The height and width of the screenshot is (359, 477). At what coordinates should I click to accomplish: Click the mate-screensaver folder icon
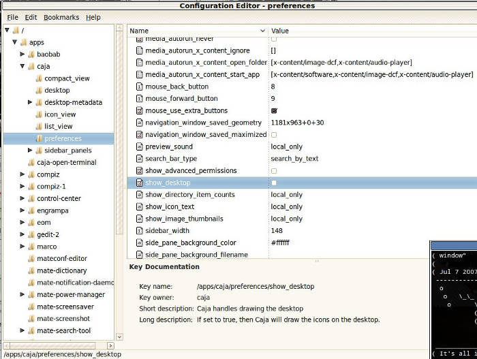31,307
